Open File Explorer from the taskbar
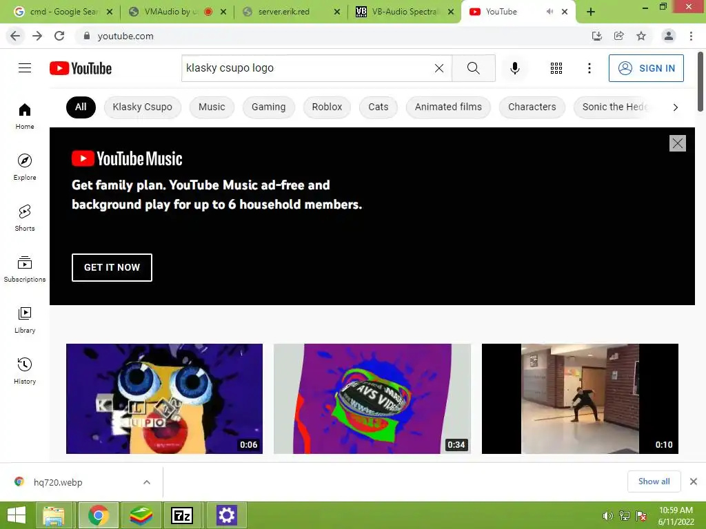The height and width of the screenshot is (529, 706). coord(54,515)
